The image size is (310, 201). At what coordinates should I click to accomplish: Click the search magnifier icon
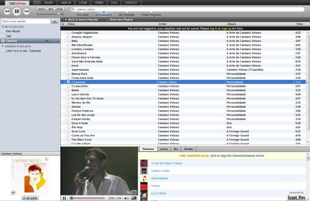pos(73,9)
